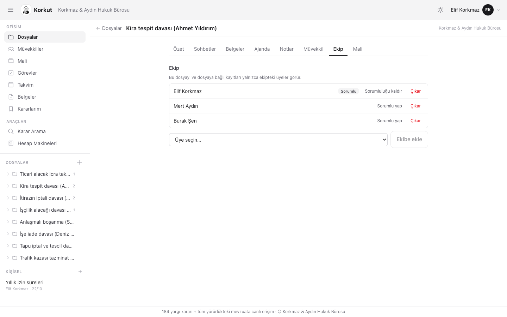The image size is (507, 317).
Task: Click the Mali wallet icon in sidebar
Action: (x=11, y=61)
